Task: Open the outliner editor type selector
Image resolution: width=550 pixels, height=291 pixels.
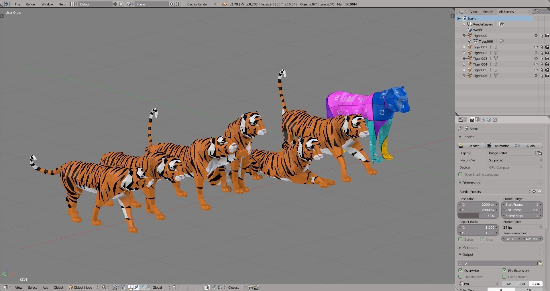Action: tap(462, 11)
